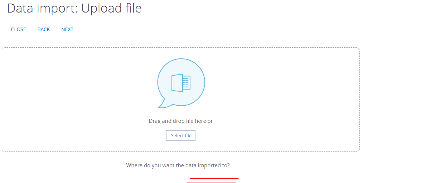Screen dimensions: 445x183
Task: Click the lower red underline mark
Action: point(211,182)
